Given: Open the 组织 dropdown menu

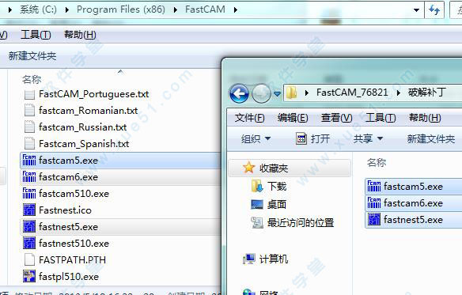Looking at the screenshot, I should coord(256,138).
